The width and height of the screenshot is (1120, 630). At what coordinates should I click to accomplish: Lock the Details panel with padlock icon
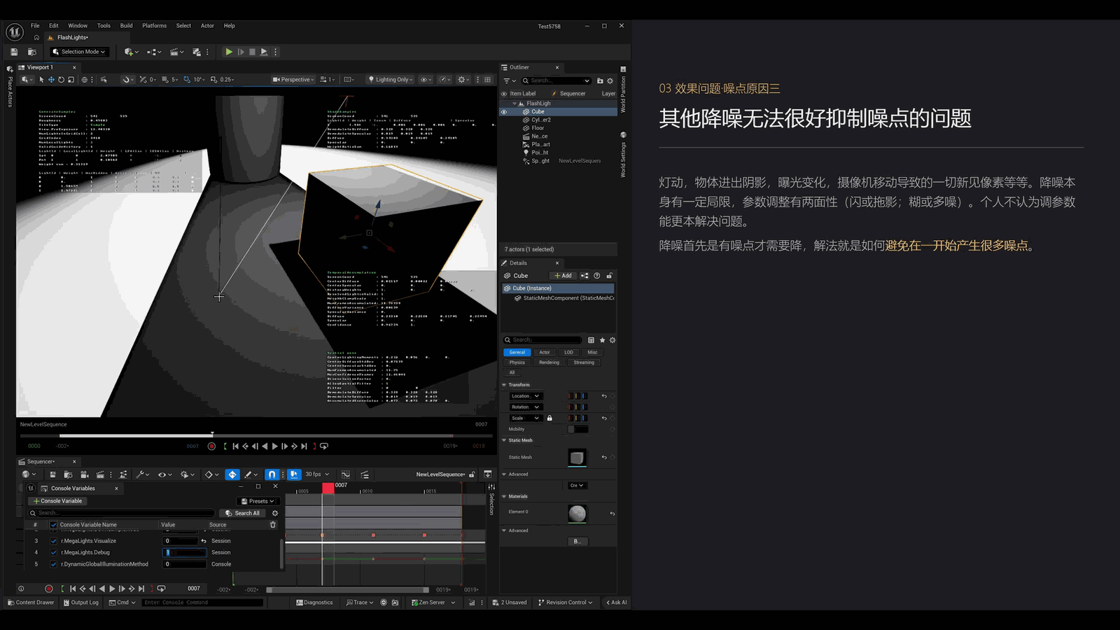[x=610, y=276]
